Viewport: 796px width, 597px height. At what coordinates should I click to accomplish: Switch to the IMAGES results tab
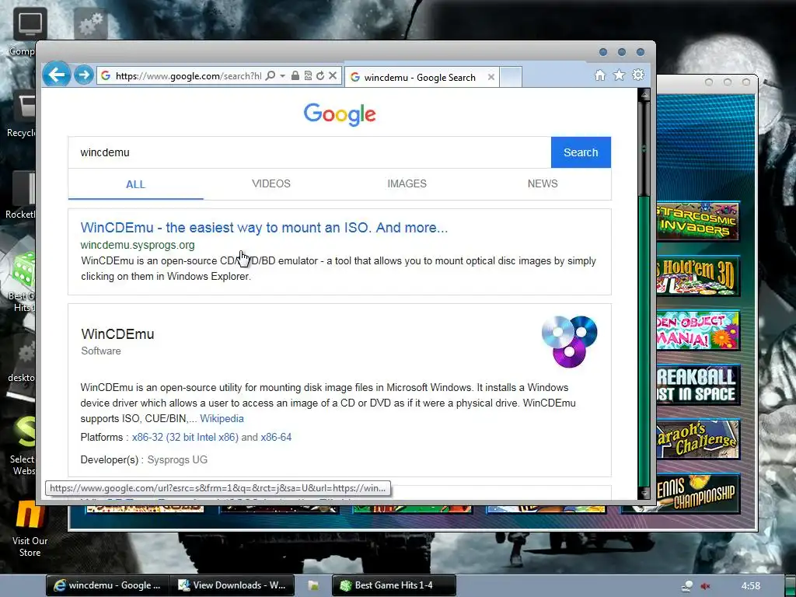407,183
